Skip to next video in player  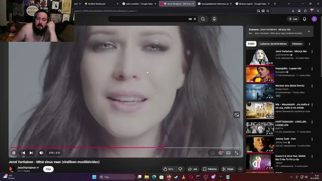pos(31,153)
